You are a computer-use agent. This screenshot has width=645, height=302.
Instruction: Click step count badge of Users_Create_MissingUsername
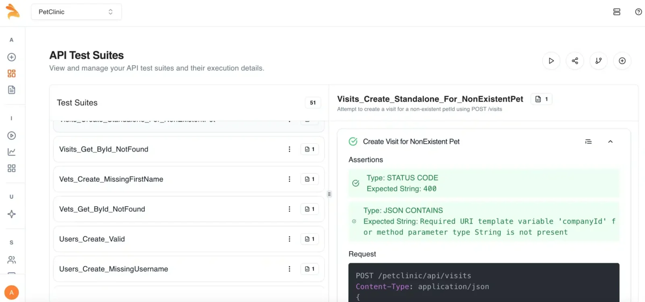click(310, 269)
